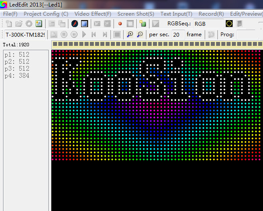The width and height of the screenshot is (263, 211).
Task: Click the Flash effect icon
Action: pyautogui.click(x=75, y=24)
